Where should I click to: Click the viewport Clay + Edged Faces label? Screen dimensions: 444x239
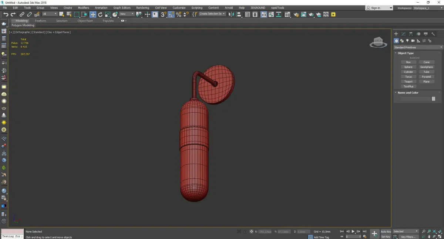[58, 32]
